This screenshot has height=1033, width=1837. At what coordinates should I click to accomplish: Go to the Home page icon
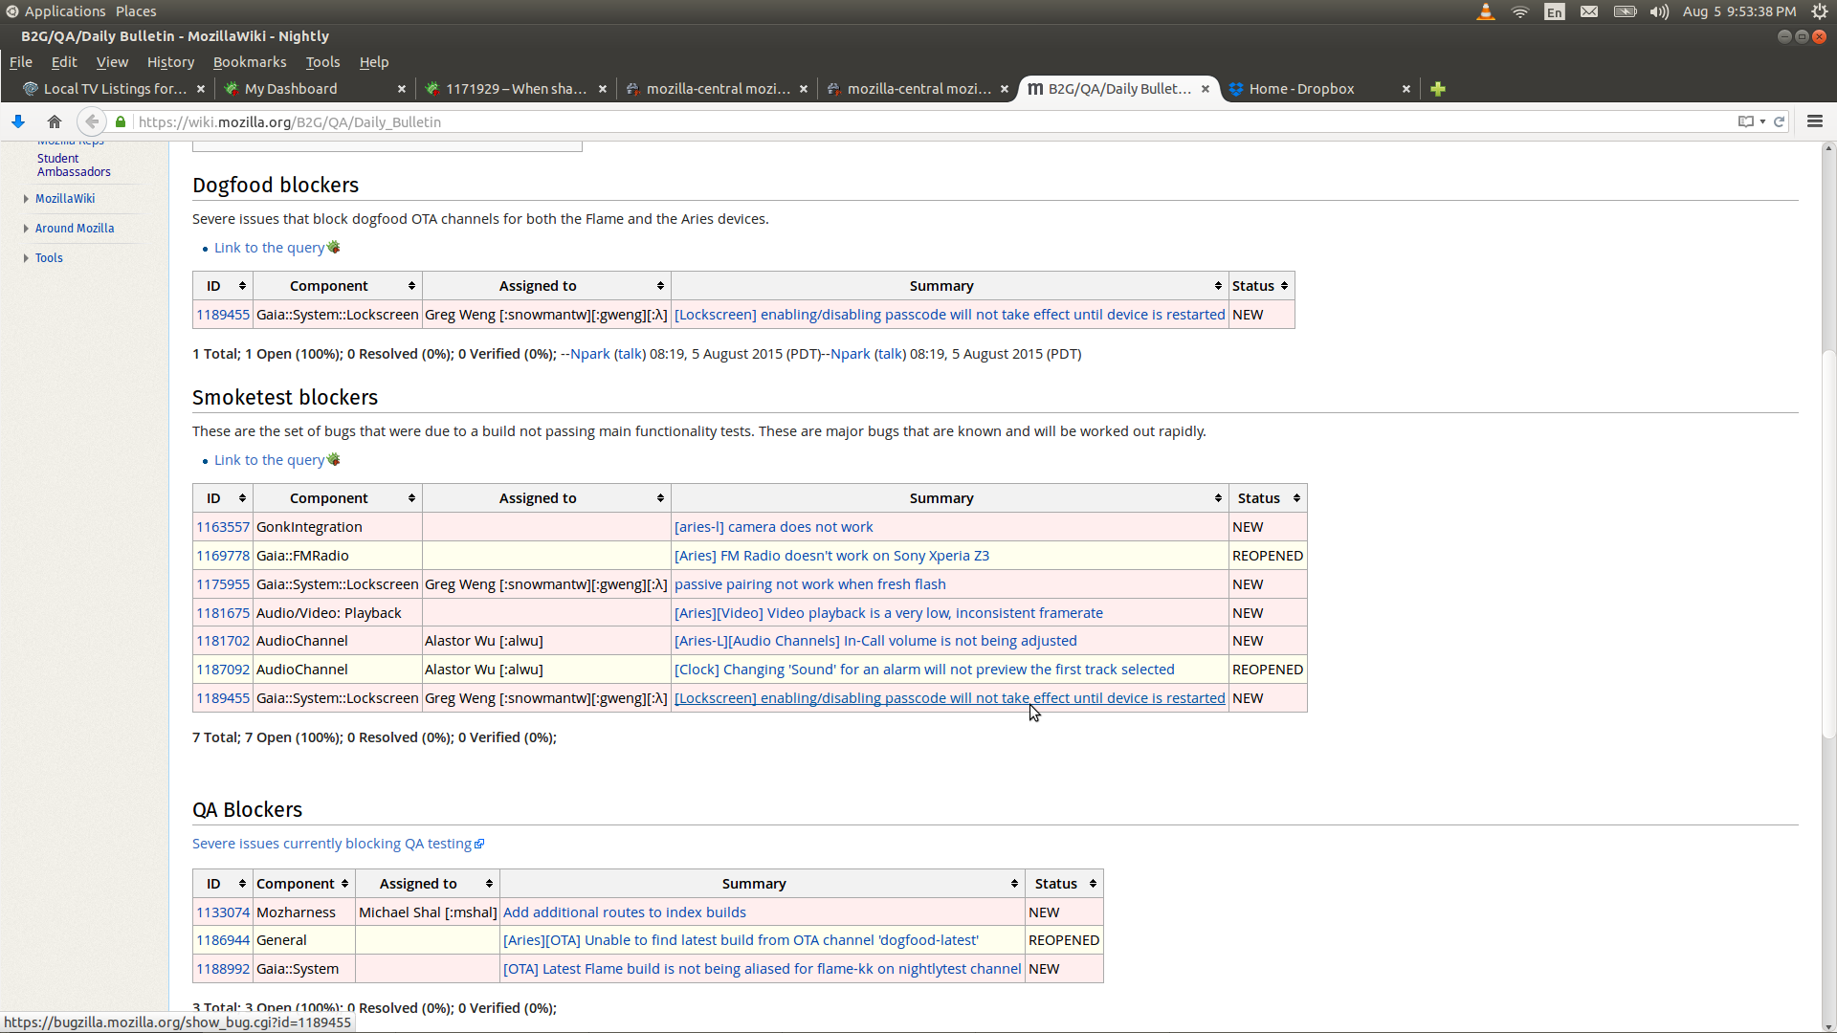55,121
